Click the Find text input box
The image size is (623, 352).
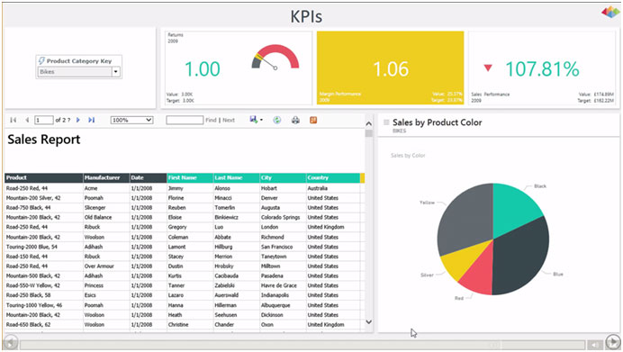point(185,120)
